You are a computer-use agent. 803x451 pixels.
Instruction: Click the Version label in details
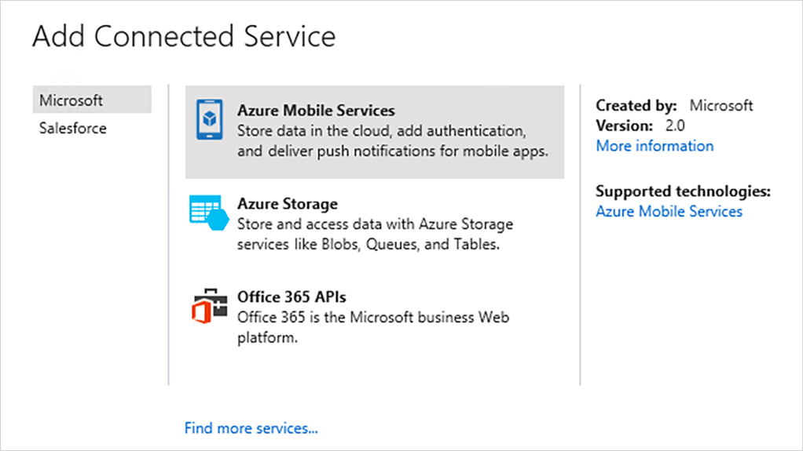click(x=624, y=125)
